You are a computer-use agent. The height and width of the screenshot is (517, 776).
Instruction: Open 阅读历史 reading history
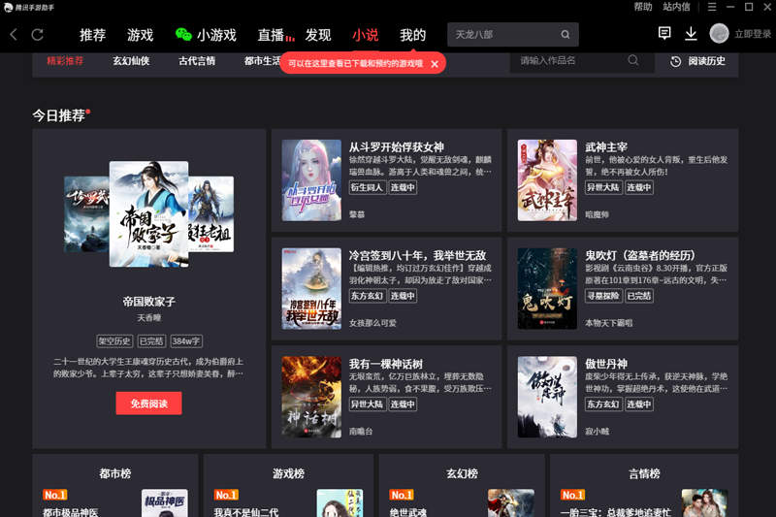point(696,61)
